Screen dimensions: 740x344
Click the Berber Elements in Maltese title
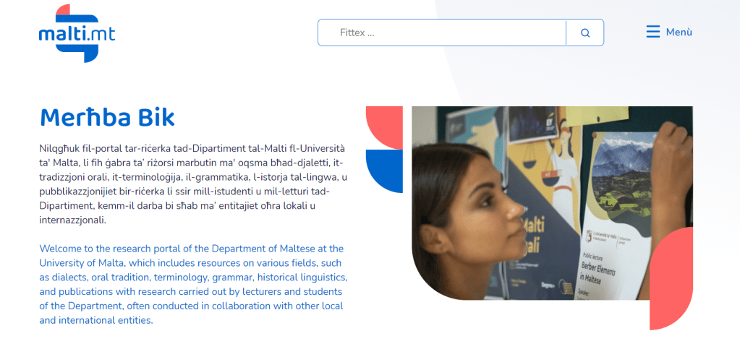tap(598, 272)
